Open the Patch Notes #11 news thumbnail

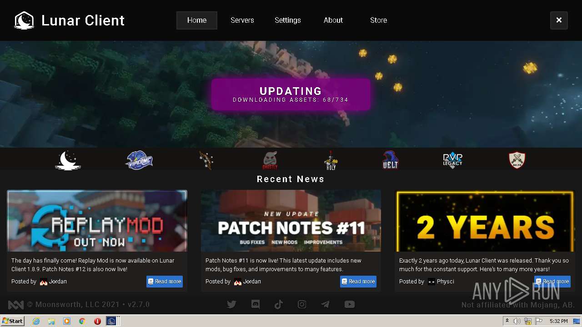[x=291, y=221]
